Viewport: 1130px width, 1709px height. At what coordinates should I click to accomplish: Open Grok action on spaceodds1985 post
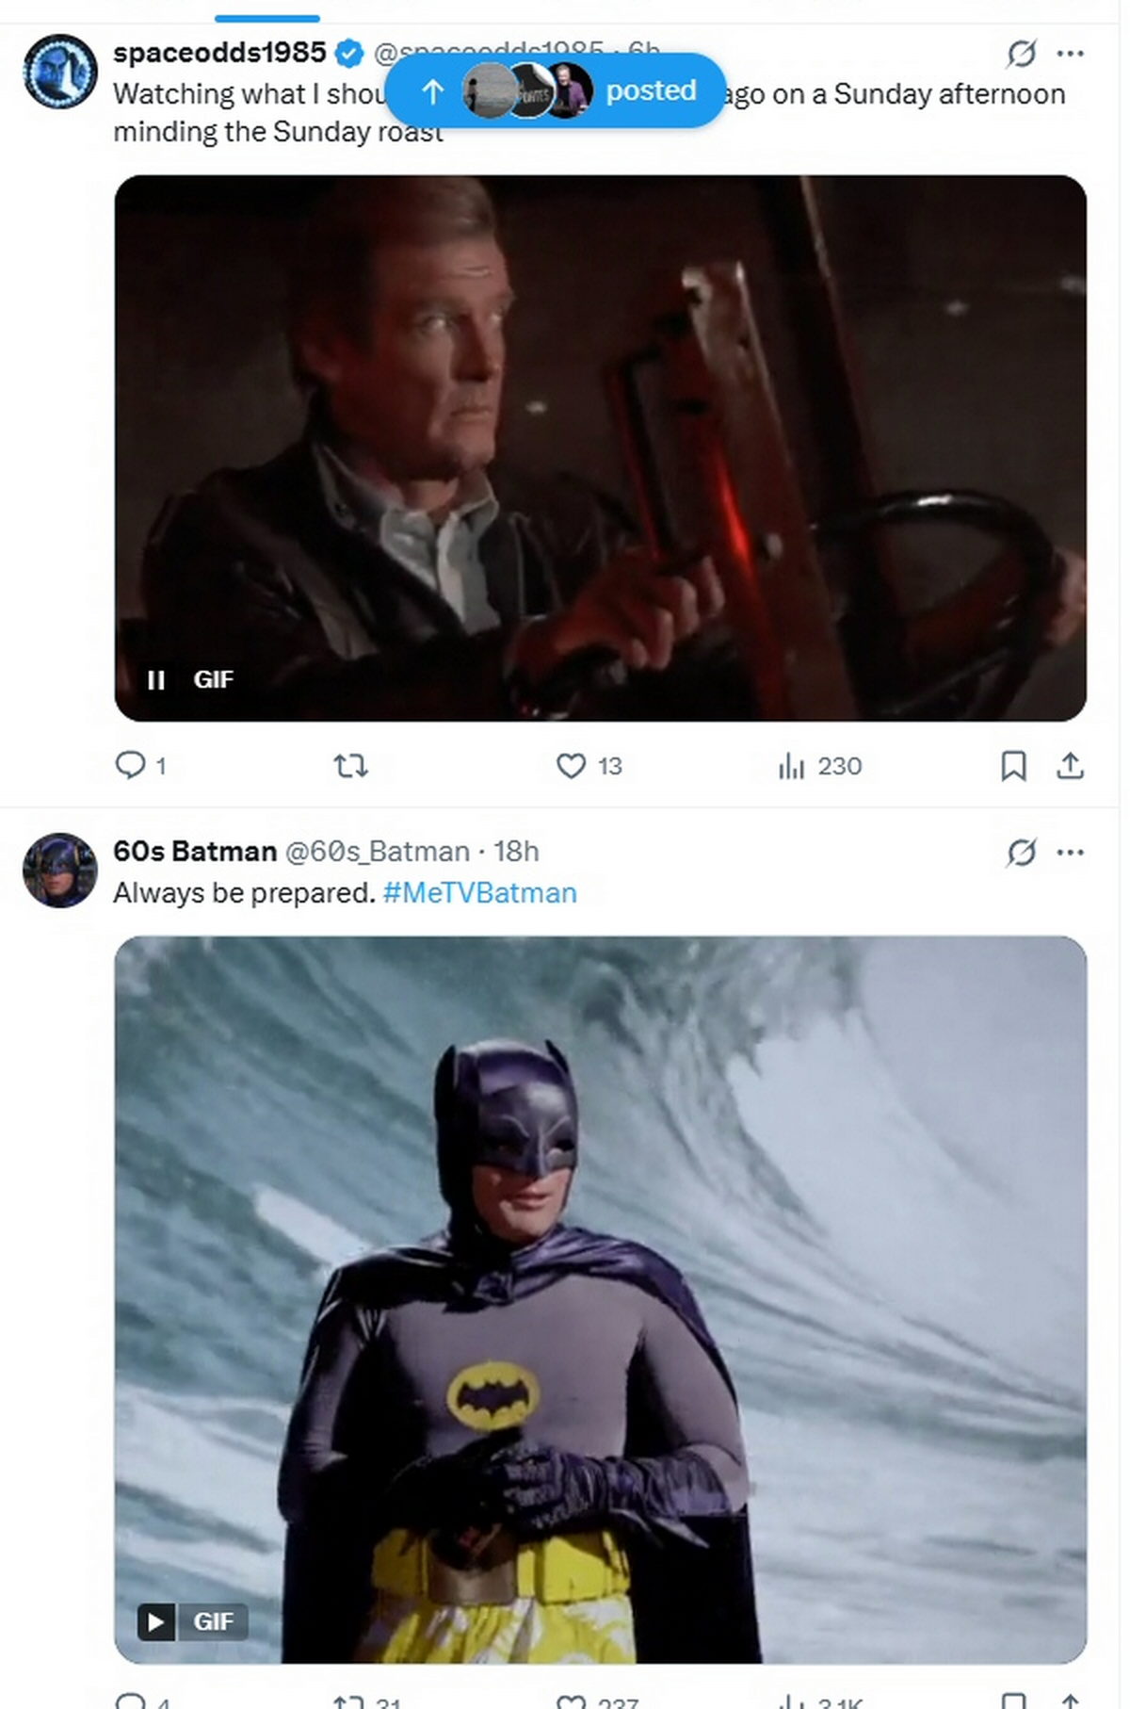pos(1021,54)
